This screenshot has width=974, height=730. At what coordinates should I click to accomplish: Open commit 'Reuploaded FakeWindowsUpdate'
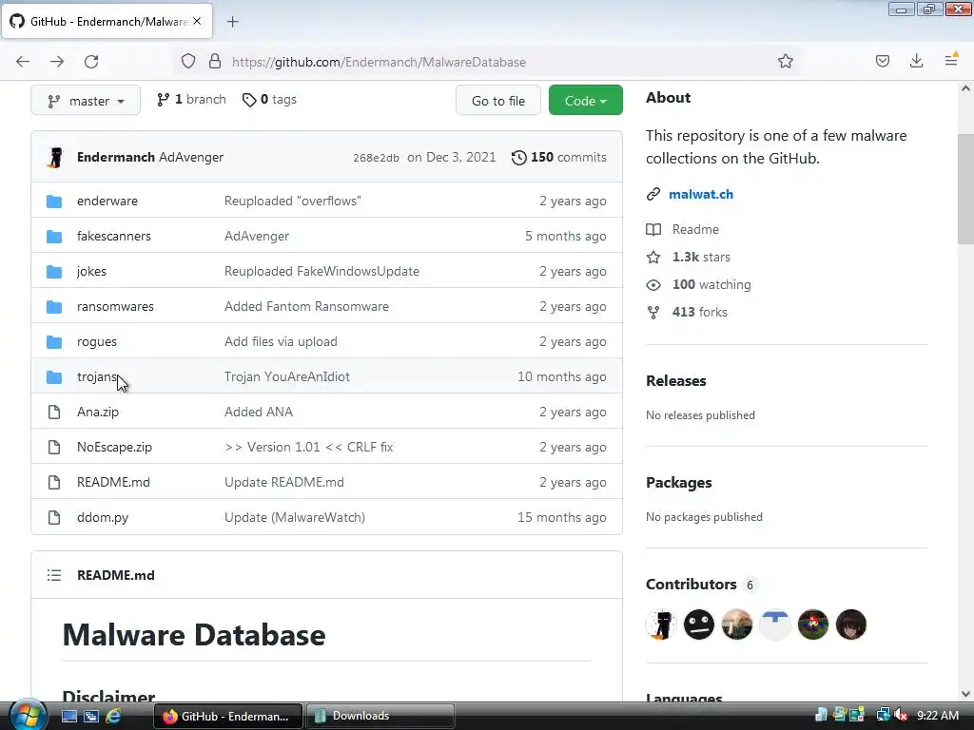coord(321,271)
